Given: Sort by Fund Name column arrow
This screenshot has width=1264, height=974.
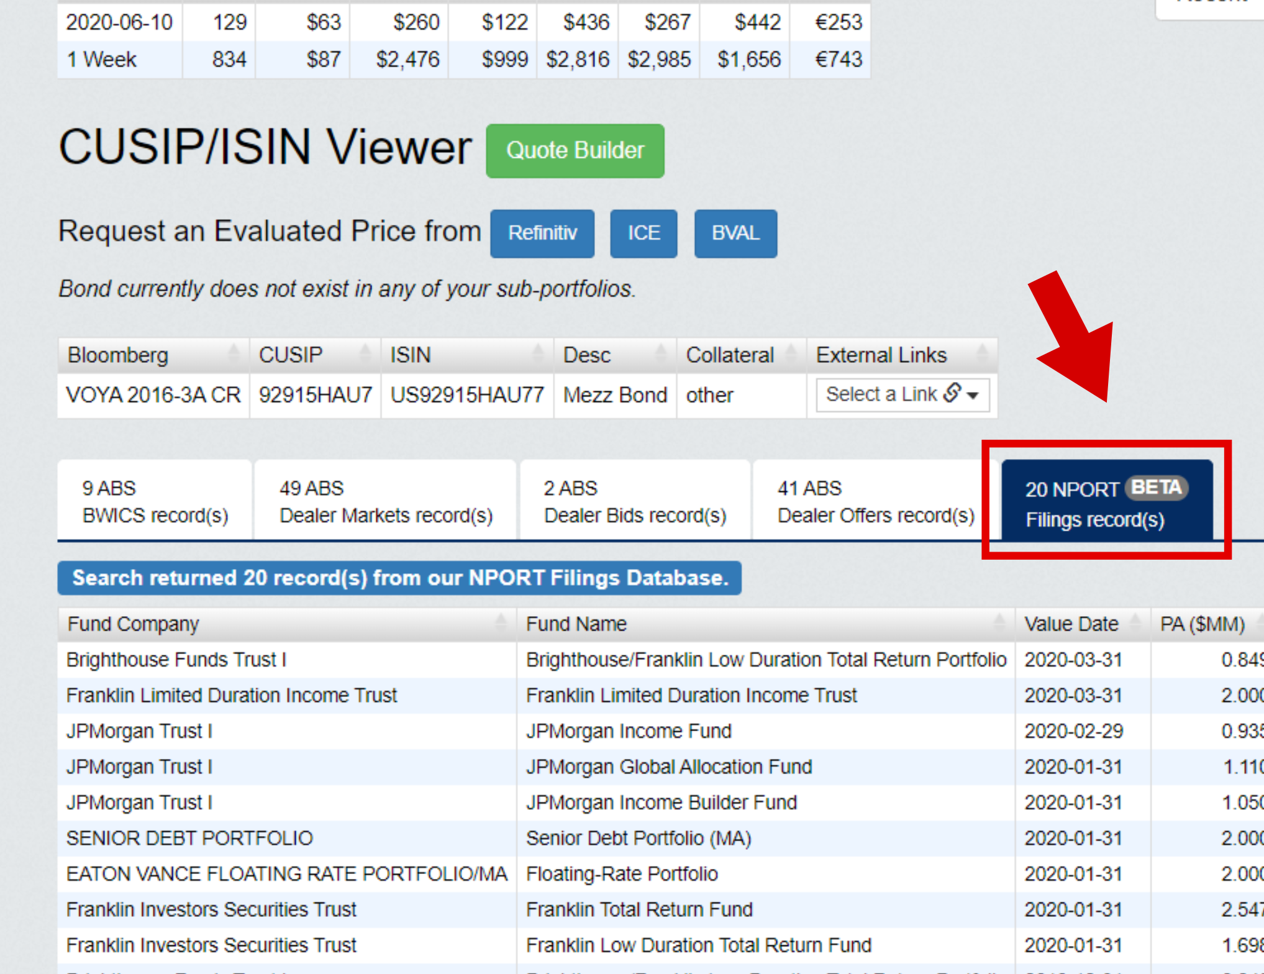Looking at the screenshot, I should pyautogui.click(x=999, y=623).
